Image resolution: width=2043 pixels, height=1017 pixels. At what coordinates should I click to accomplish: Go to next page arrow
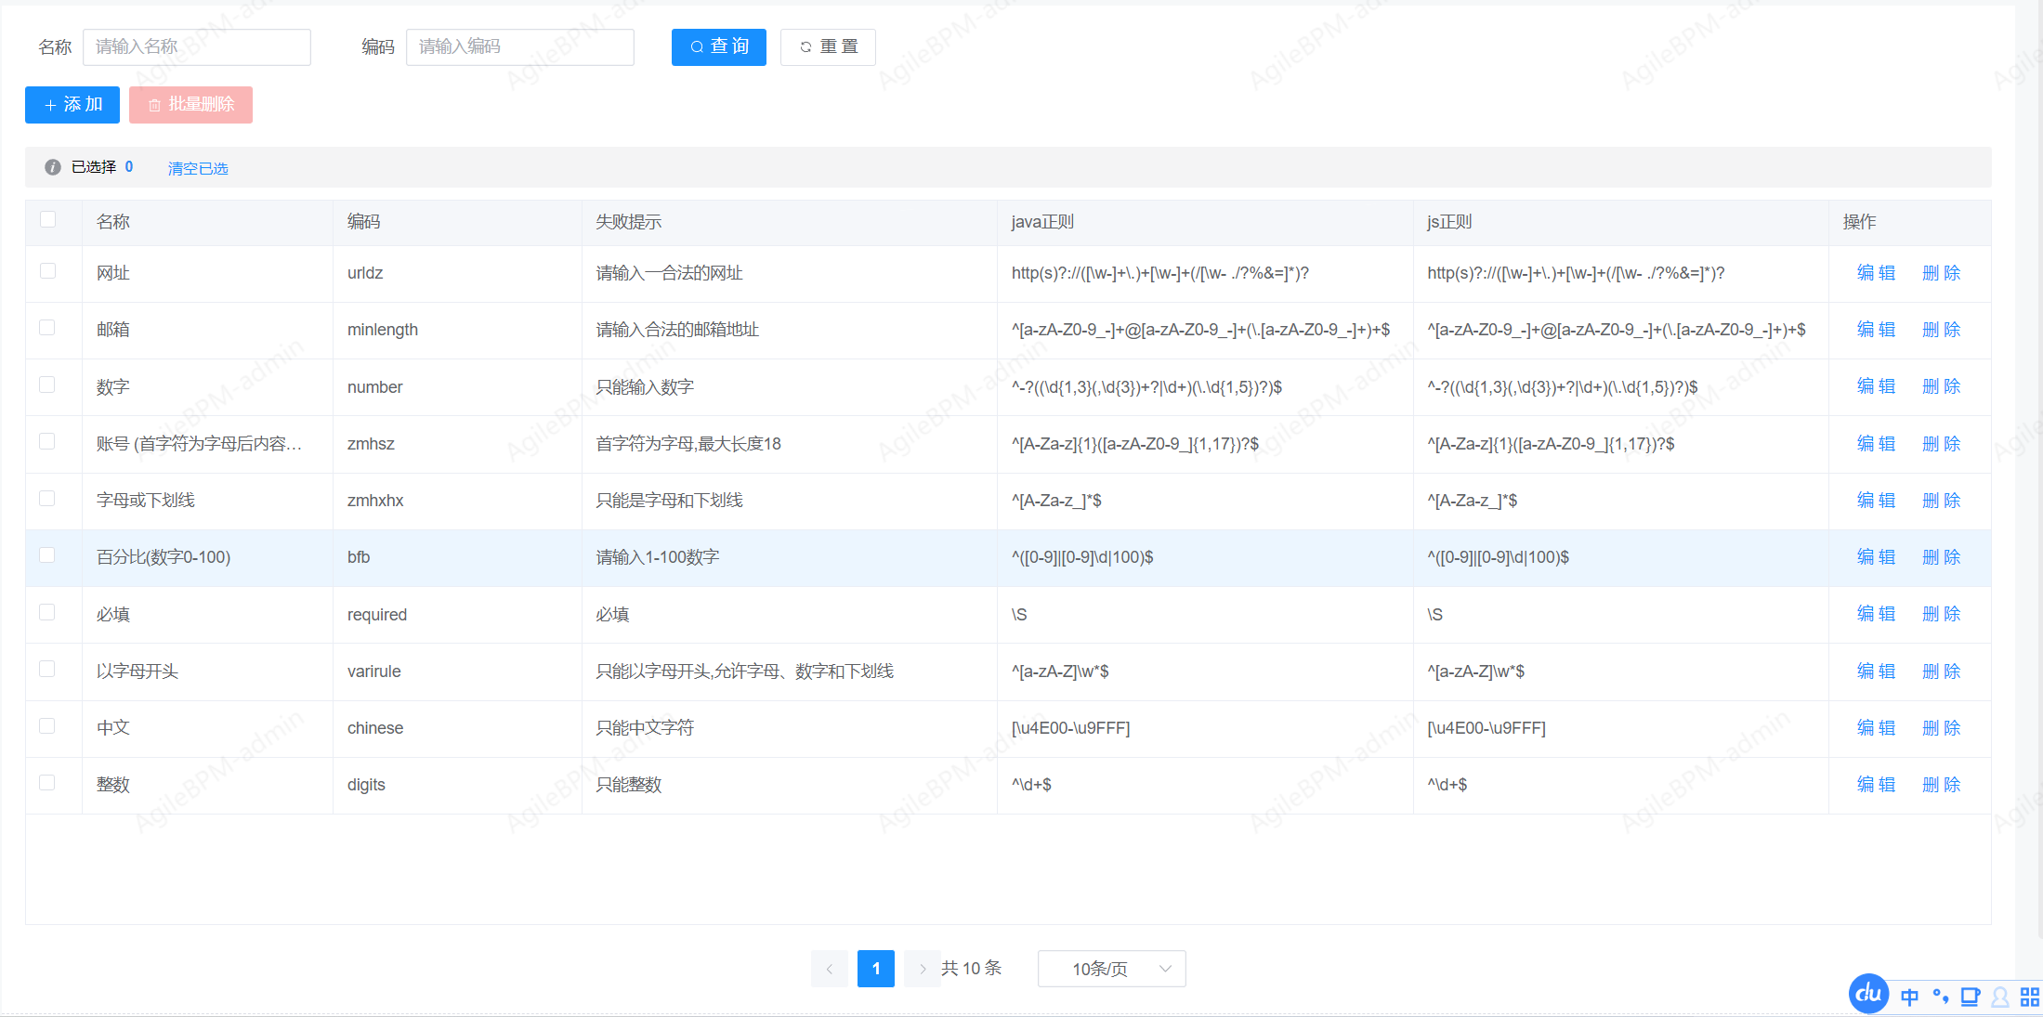click(923, 969)
